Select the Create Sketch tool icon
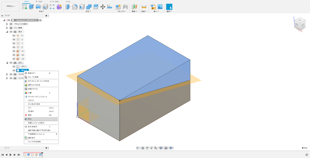This screenshot has height=158, width=310. coord(25,7)
